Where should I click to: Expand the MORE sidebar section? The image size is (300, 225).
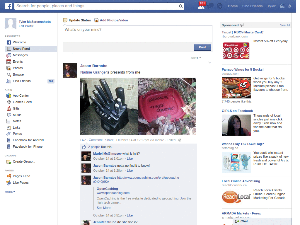pyautogui.click(x=10, y=192)
